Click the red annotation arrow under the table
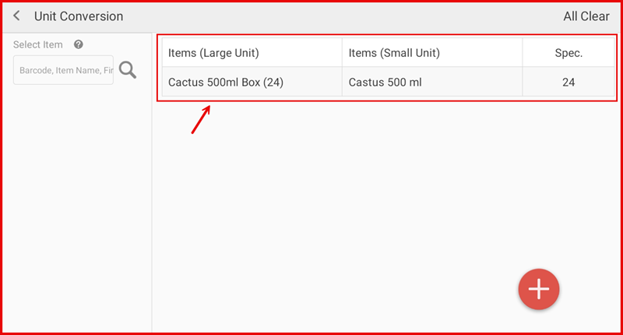Screen dimensions: 623x335 pos(200,120)
